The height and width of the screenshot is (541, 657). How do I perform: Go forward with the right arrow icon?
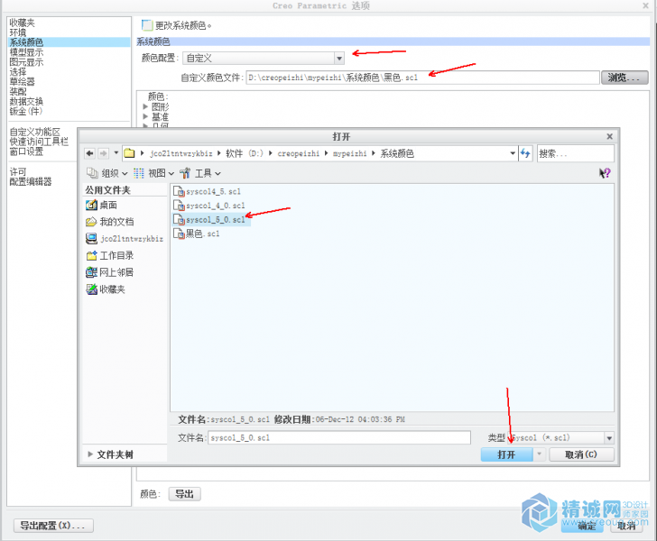click(x=103, y=153)
